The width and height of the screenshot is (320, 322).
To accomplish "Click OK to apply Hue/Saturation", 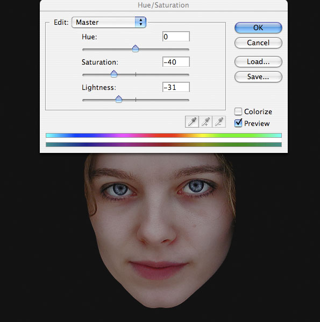I will coord(258,27).
